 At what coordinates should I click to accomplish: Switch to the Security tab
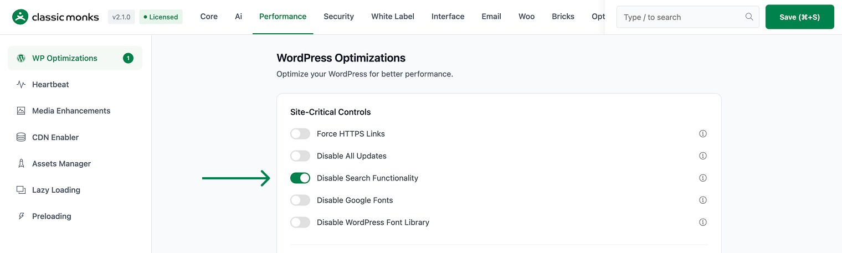[x=338, y=17]
